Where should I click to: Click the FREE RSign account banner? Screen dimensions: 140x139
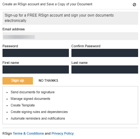pyautogui.click(x=70, y=18)
